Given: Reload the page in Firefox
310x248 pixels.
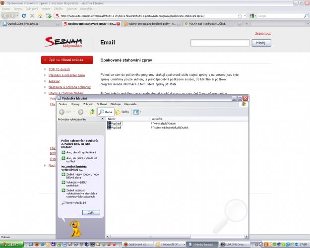Looking at the screenshot, I should (x=24, y=15).
